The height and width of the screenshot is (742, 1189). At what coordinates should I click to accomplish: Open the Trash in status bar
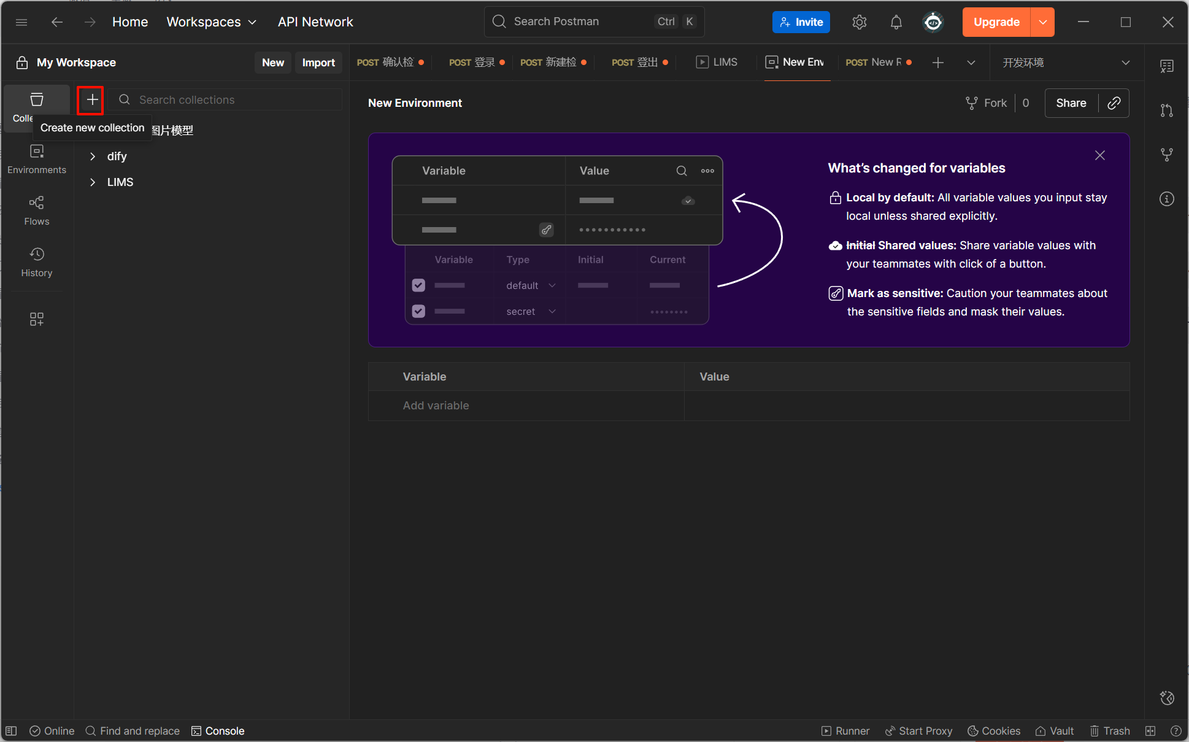click(1110, 731)
